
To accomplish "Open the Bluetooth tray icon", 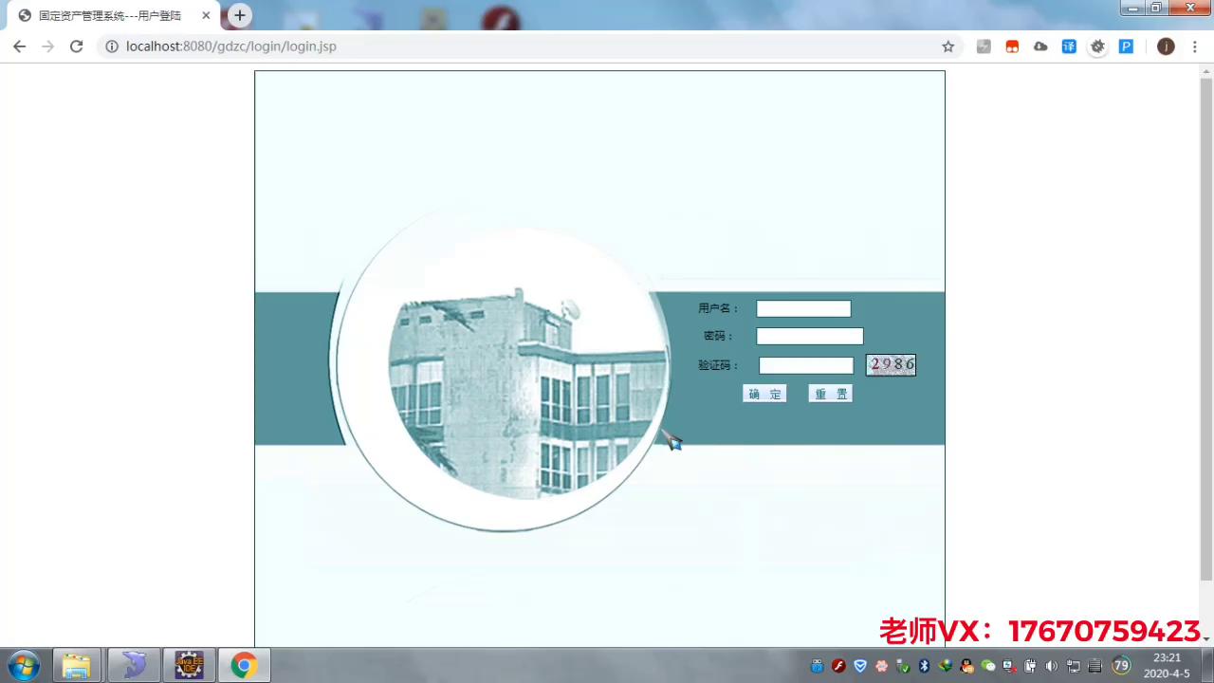I will pos(923,665).
